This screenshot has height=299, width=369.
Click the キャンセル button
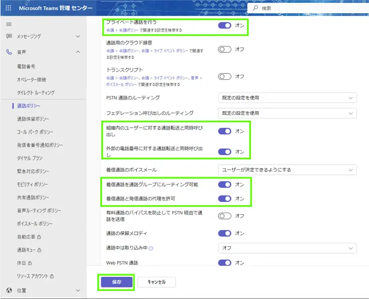click(x=156, y=282)
